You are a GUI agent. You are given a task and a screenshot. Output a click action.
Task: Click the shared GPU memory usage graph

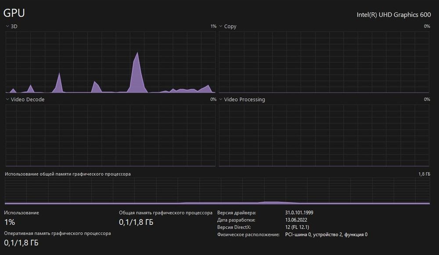[x=217, y=191]
